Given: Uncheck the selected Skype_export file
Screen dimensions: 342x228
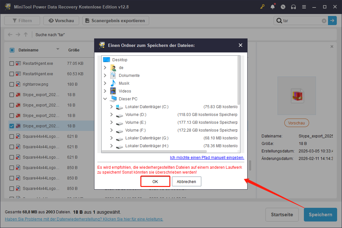Looking at the screenshot, I should 12,126.
